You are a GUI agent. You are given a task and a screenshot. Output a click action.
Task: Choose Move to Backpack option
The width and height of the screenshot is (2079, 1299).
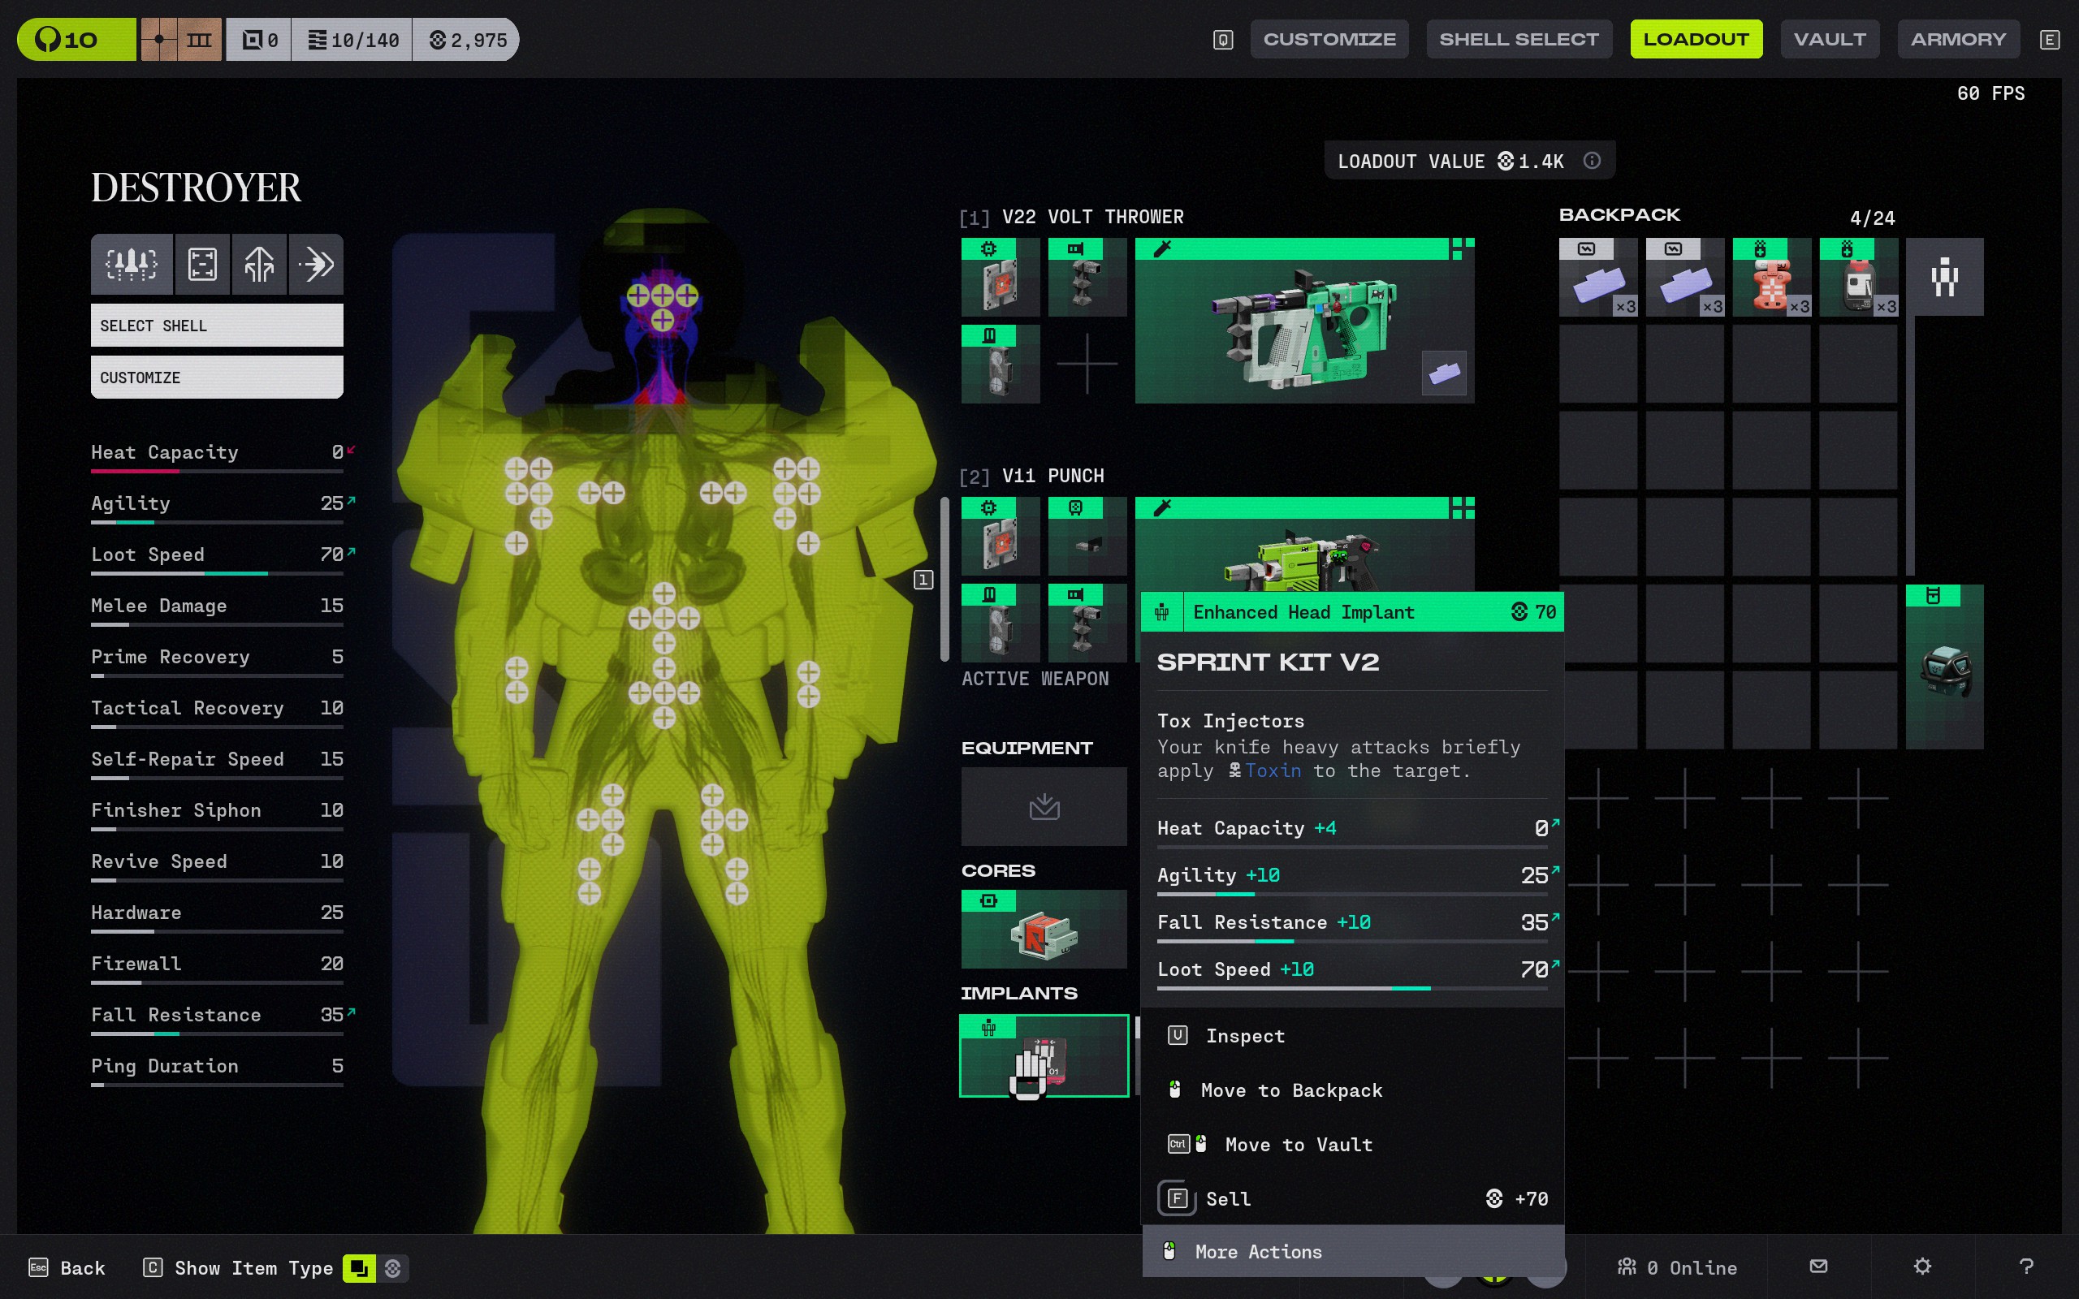1290,1090
